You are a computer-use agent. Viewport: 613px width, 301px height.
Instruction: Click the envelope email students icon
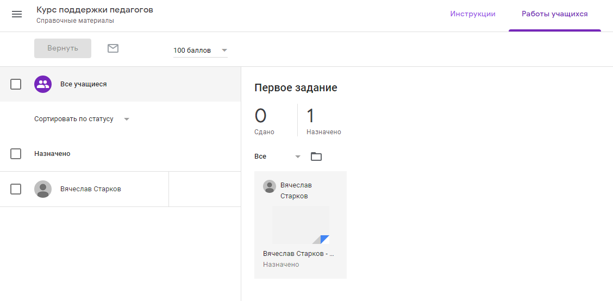click(113, 48)
